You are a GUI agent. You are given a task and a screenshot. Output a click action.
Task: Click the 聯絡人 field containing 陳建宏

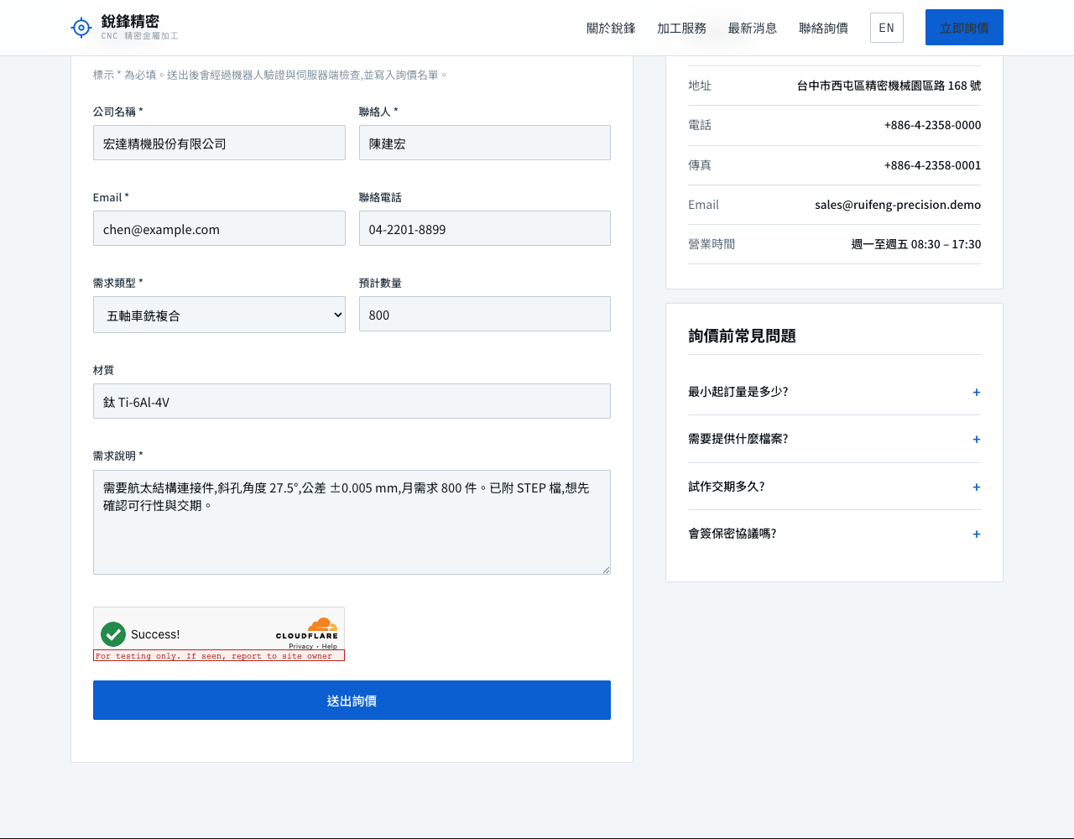[485, 143]
